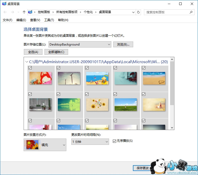This screenshot has height=175, width=198.
Task: Open recent locations dropdown arrow
Action: coord(18,12)
